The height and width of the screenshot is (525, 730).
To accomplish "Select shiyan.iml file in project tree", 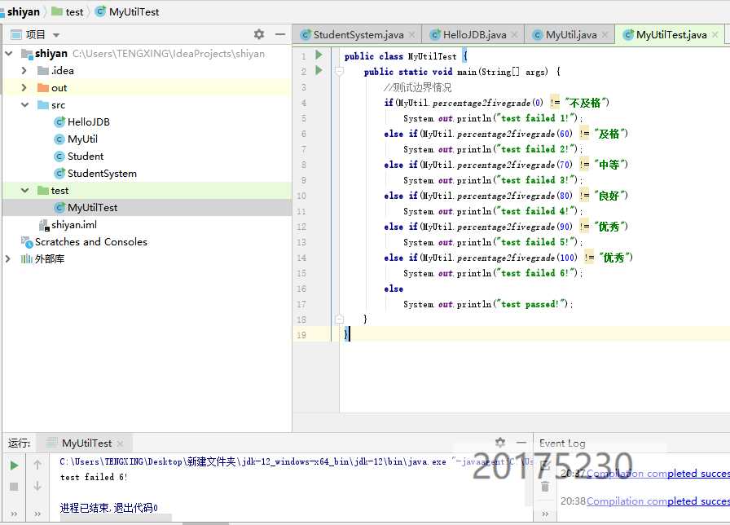I will 74,224.
